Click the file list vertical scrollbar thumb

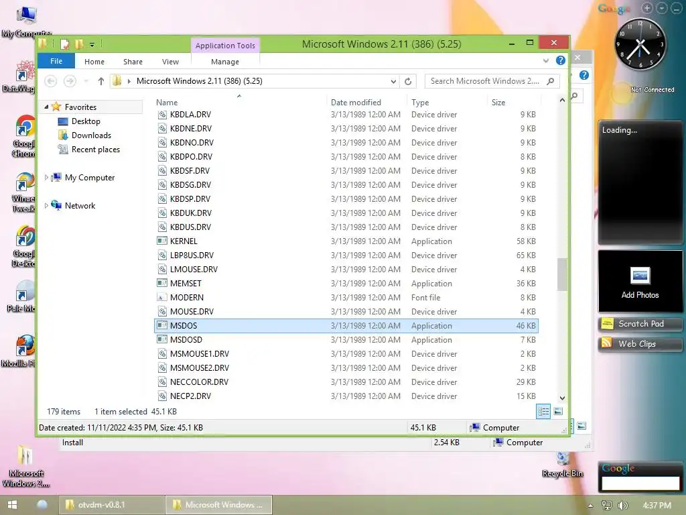coord(562,274)
